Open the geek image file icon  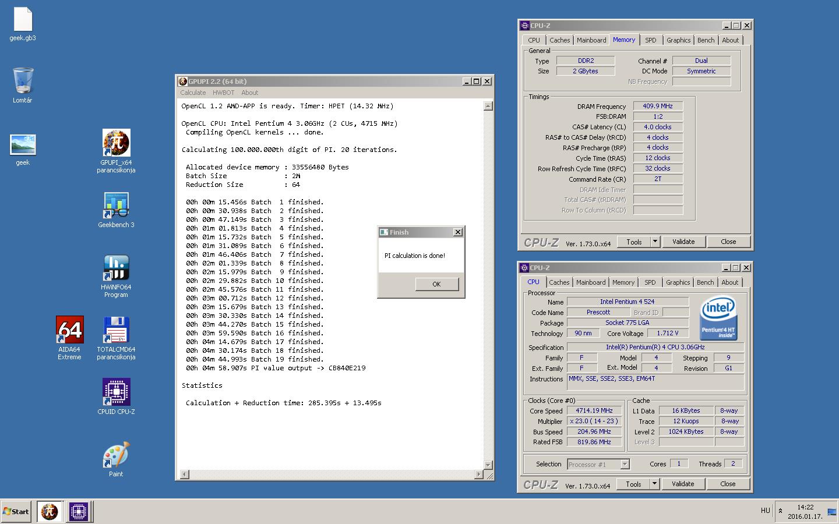[23, 145]
